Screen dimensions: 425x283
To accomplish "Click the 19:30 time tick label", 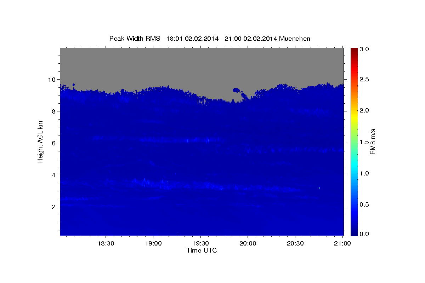I will click(x=200, y=244).
